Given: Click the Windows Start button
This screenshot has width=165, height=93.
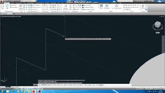Looking at the screenshot, I should [x=2, y=91].
